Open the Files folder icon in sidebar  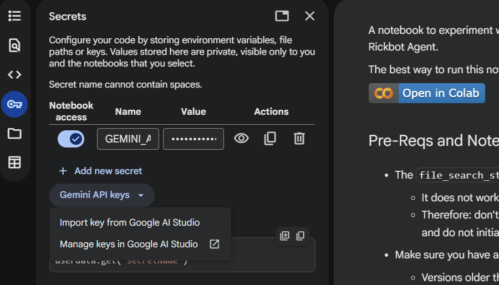coord(14,134)
